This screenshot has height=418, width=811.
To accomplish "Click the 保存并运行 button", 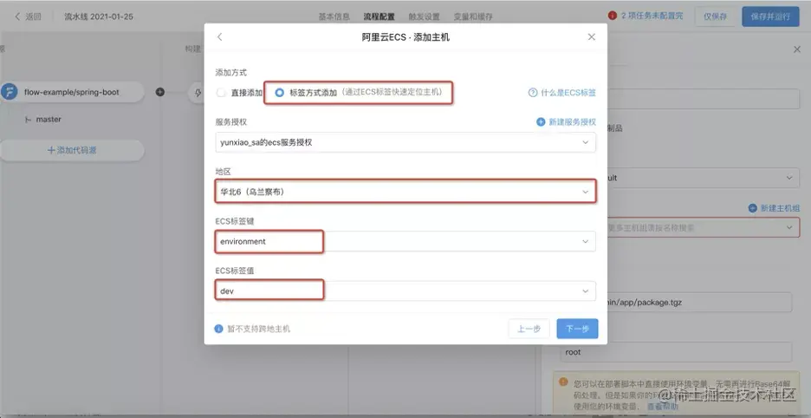I will tap(770, 16).
